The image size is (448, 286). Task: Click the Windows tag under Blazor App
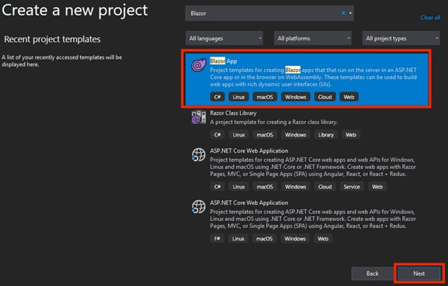pos(295,97)
